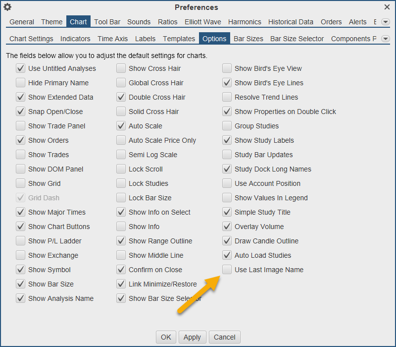Select the Bar Sizes sub-tab

click(x=248, y=39)
